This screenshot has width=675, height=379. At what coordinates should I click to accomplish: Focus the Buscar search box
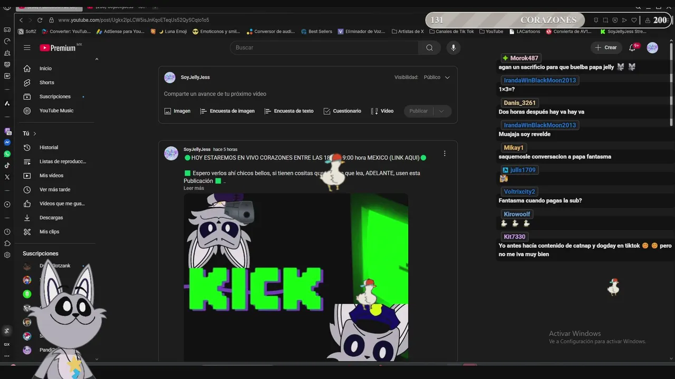point(324,47)
